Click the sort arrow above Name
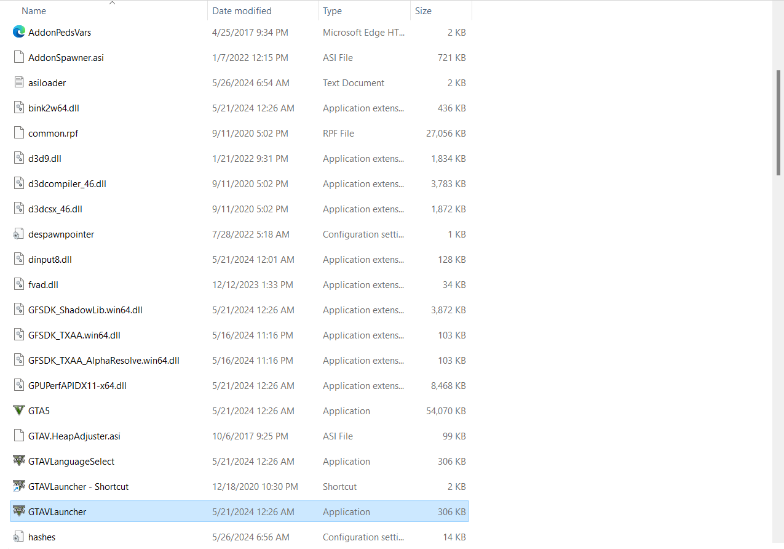 point(112,3)
